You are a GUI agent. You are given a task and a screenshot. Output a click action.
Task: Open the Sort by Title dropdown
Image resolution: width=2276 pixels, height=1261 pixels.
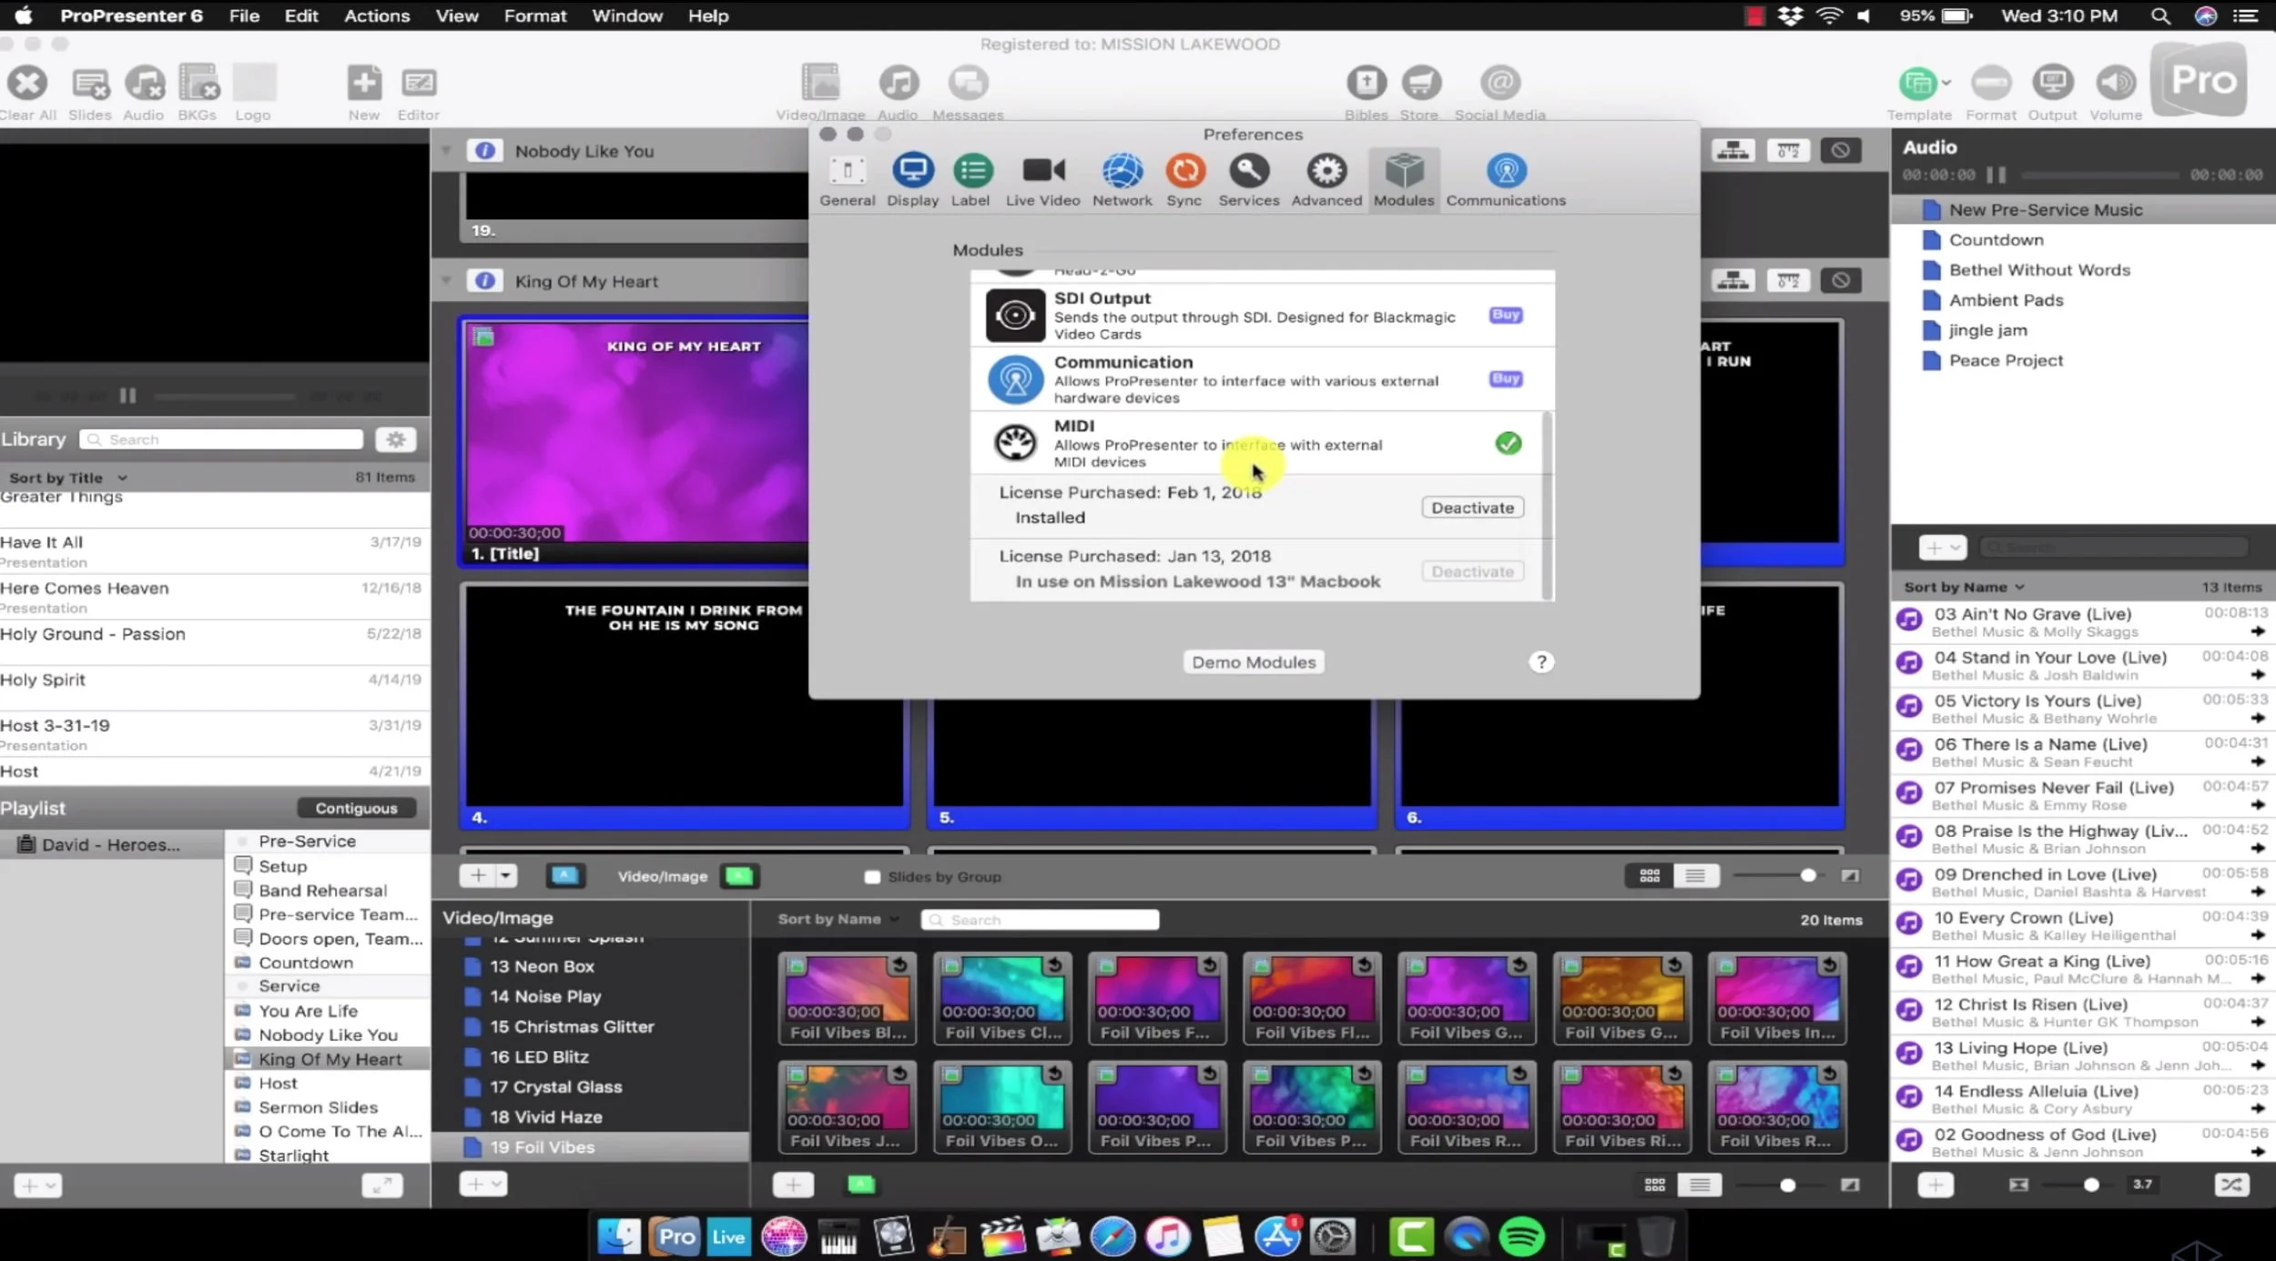(x=68, y=478)
